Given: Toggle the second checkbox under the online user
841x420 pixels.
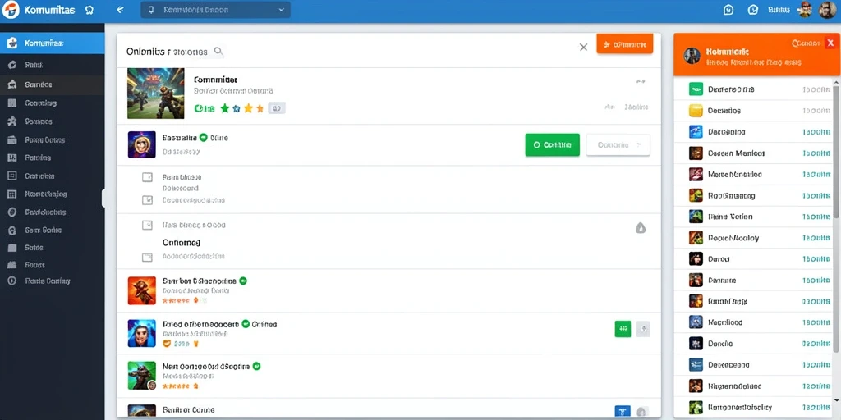Looking at the screenshot, I should (147, 200).
